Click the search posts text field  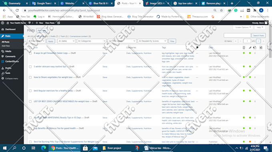click(237, 35)
